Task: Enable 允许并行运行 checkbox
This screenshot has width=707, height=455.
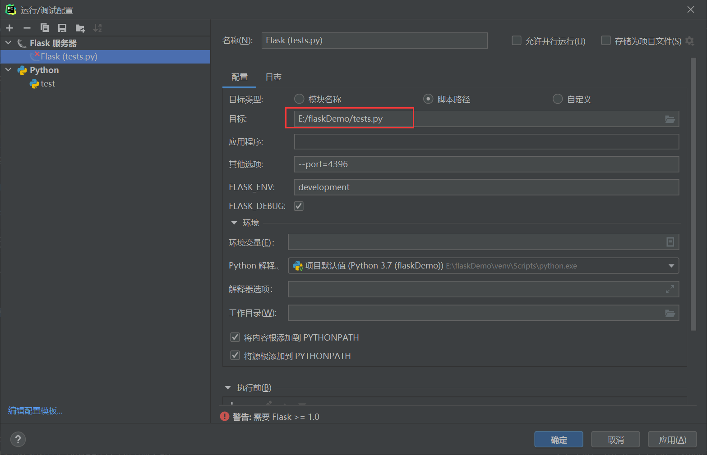Action: (516, 40)
